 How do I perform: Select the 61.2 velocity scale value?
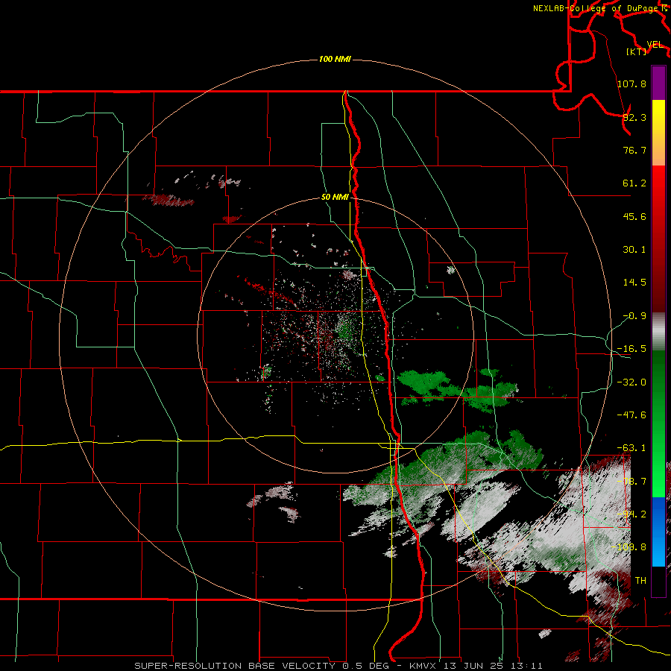pos(634,183)
